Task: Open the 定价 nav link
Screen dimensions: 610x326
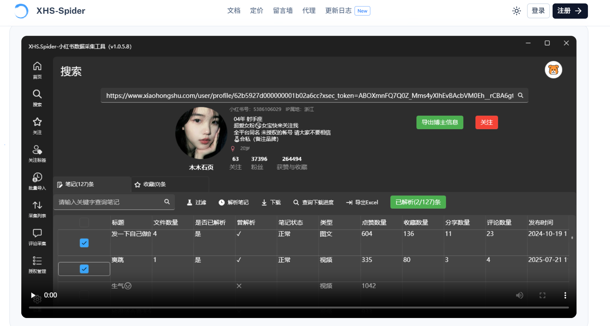Action: [x=257, y=11]
